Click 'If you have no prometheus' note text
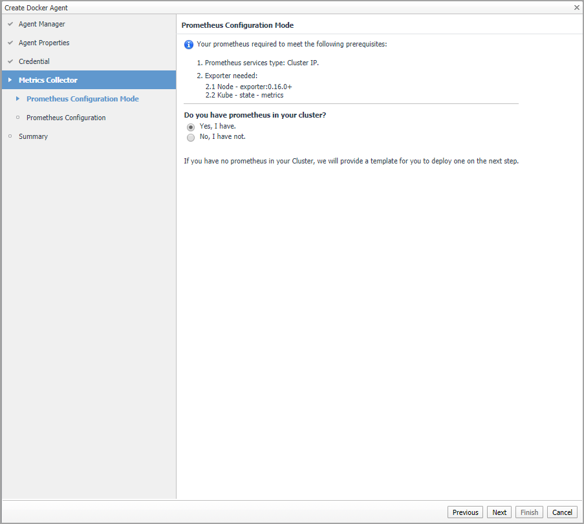584x524 pixels. (351, 161)
